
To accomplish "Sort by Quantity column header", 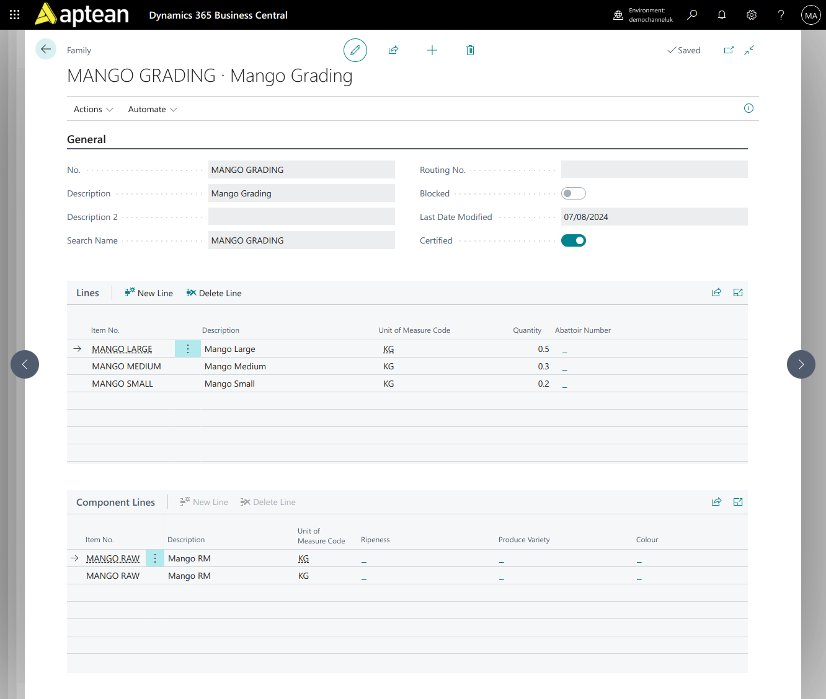I will tap(527, 330).
